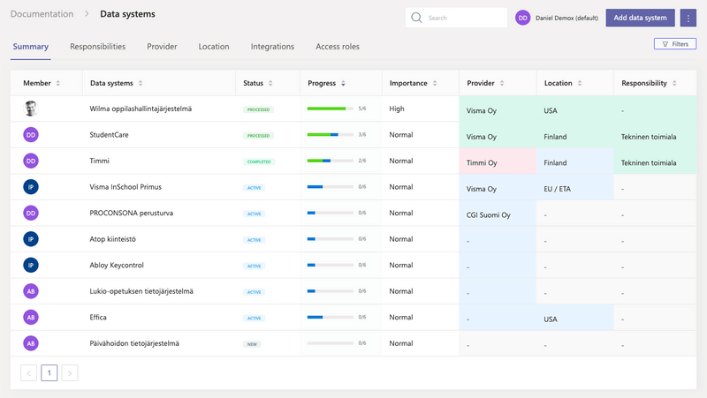Switch to the Responsibilities tab
This screenshot has width=707, height=398.
coord(97,47)
